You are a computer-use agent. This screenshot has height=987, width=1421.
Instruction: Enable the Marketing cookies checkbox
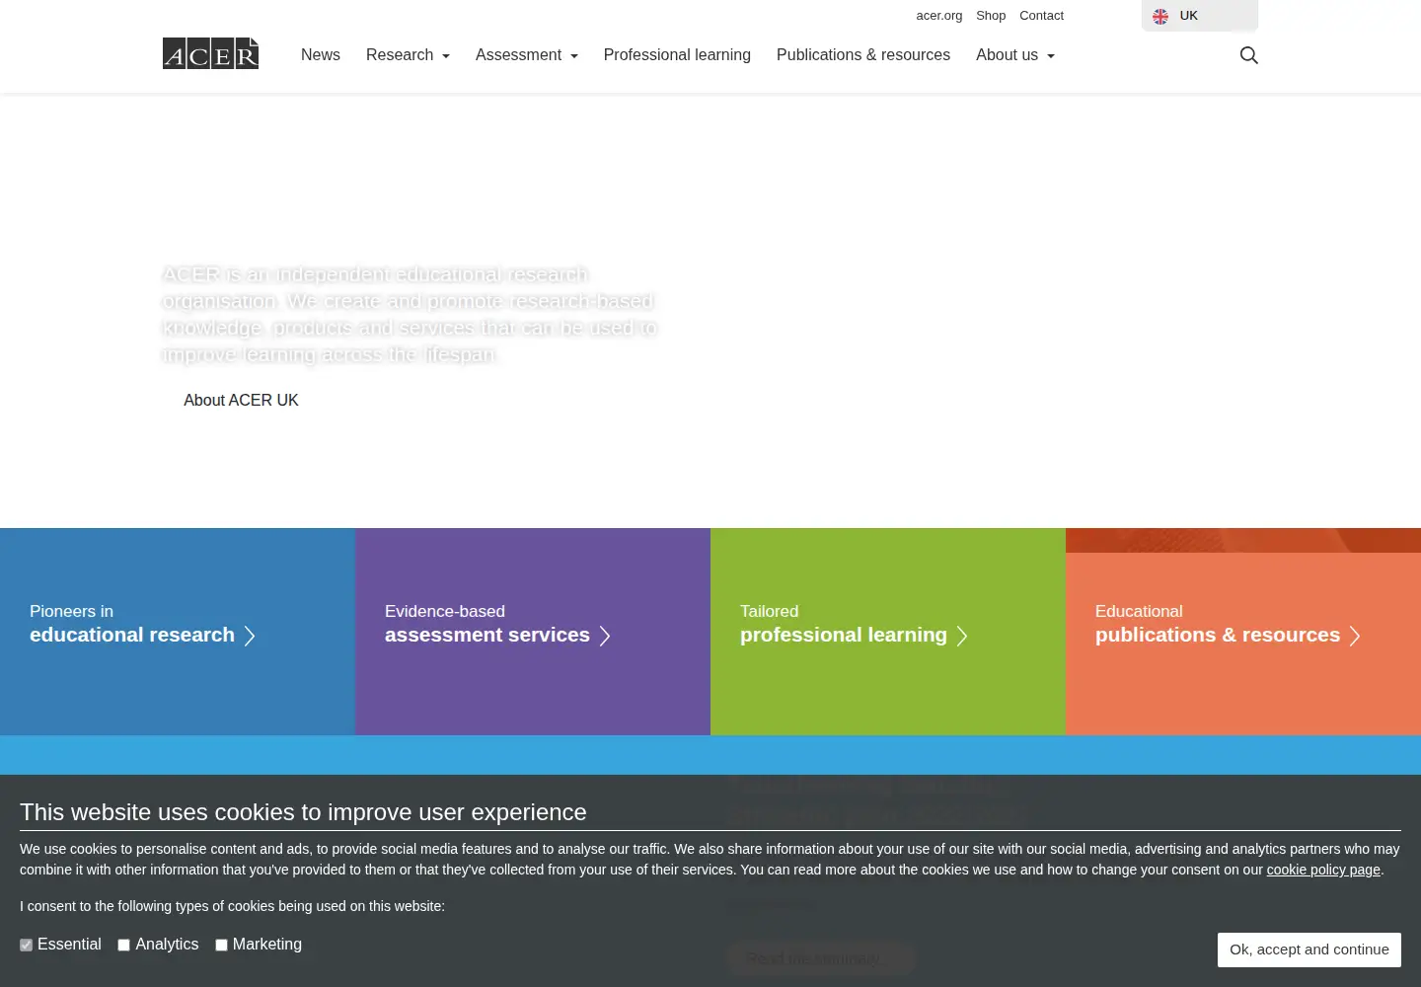tap(221, 945)
